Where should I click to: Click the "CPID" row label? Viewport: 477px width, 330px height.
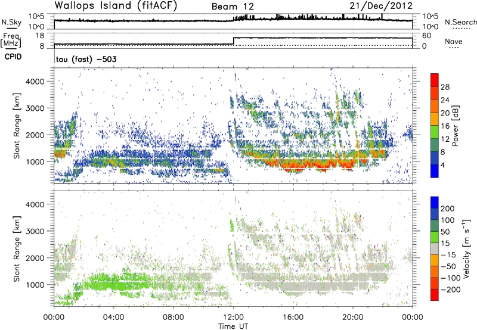[x=13, y=57]
